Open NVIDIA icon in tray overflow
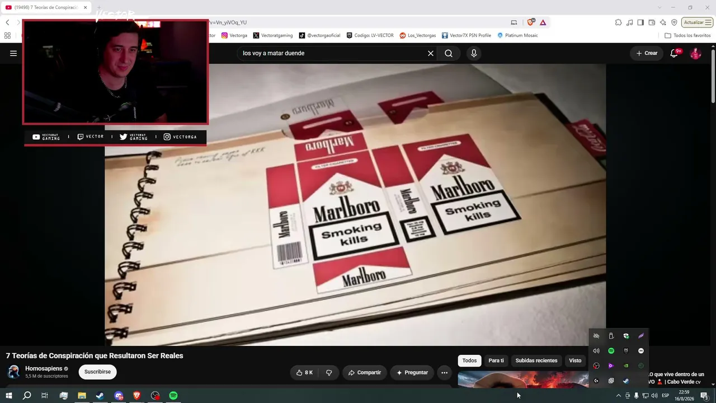Image resolution: width=716 pixels, height=403 pixels. 626,366
